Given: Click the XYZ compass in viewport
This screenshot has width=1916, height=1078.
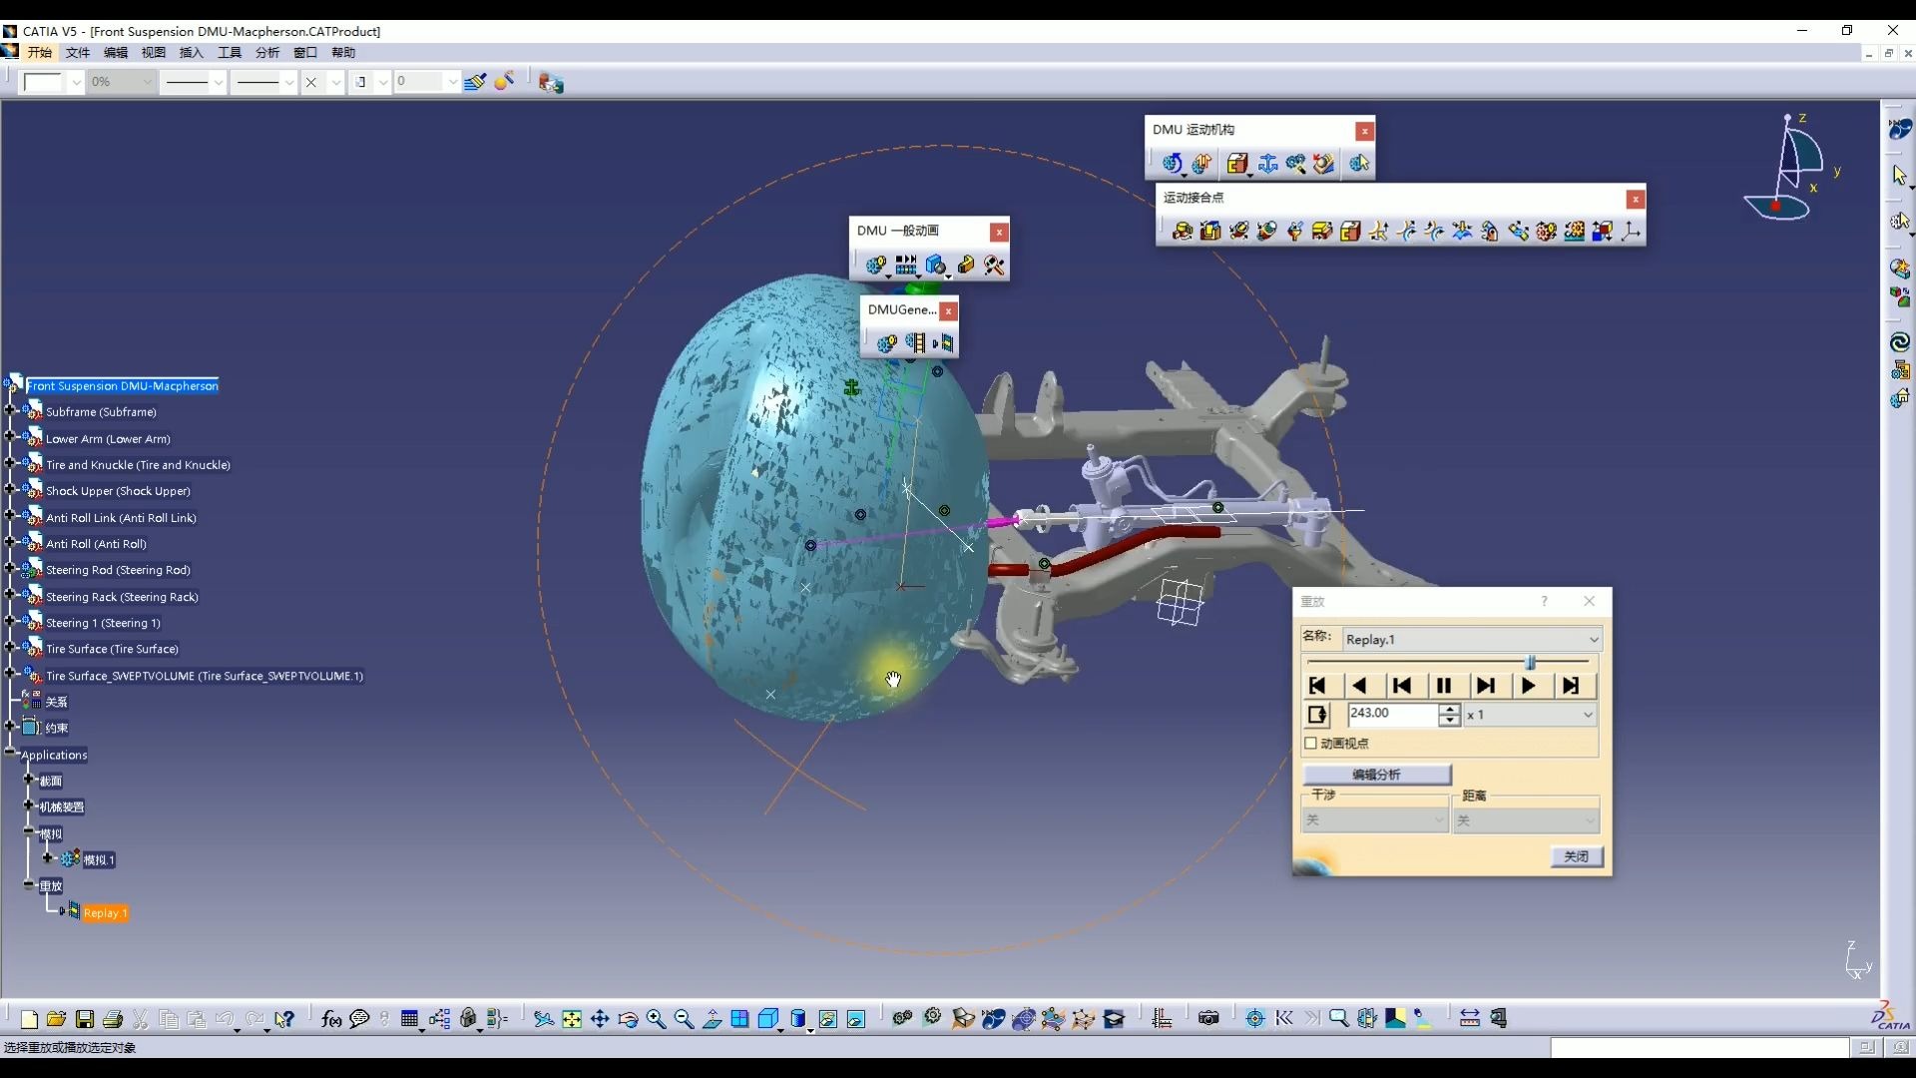Looking at the screenshot, I should point(1793,168).
